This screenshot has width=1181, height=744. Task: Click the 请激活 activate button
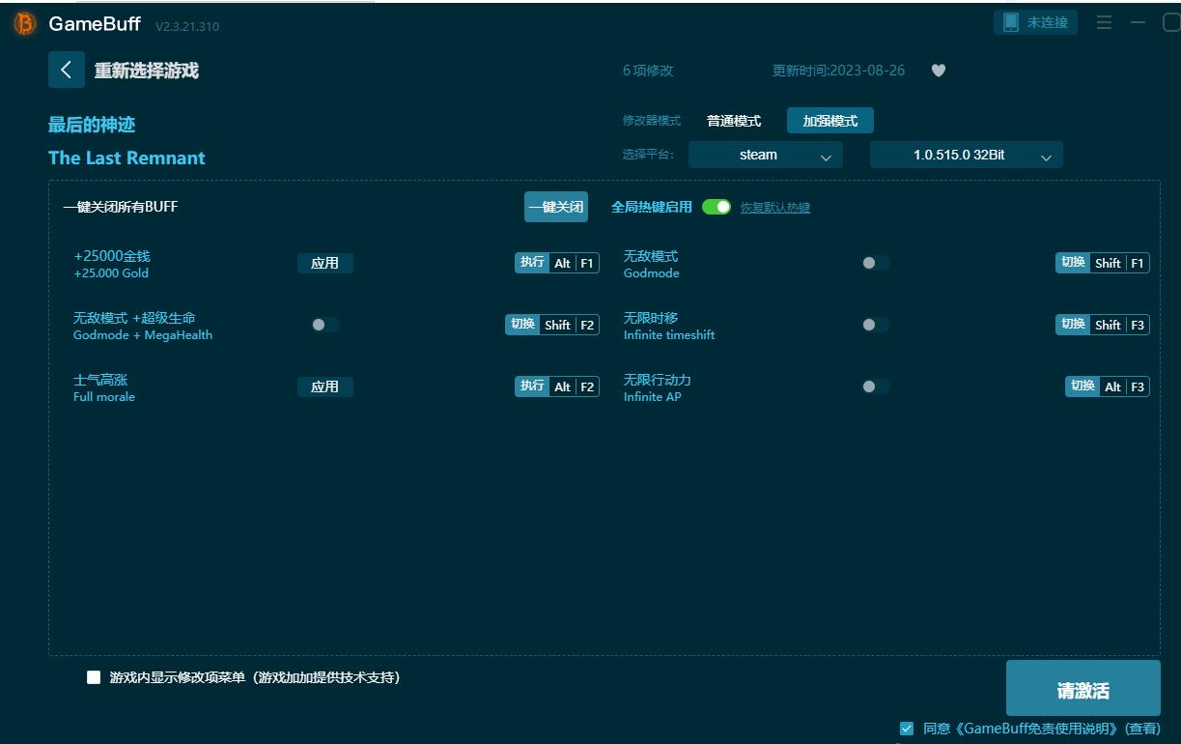(1083, 689)
